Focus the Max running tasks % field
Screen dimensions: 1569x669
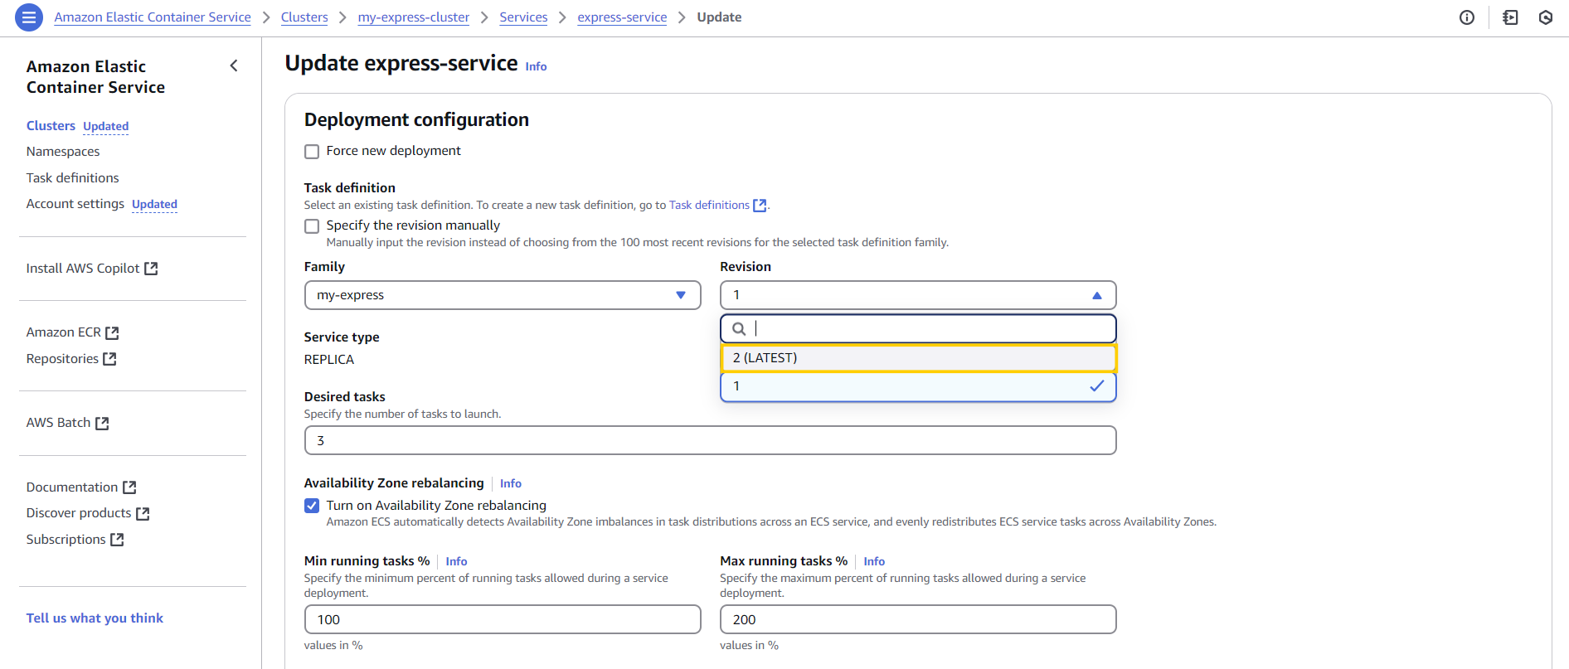point(918,619)
